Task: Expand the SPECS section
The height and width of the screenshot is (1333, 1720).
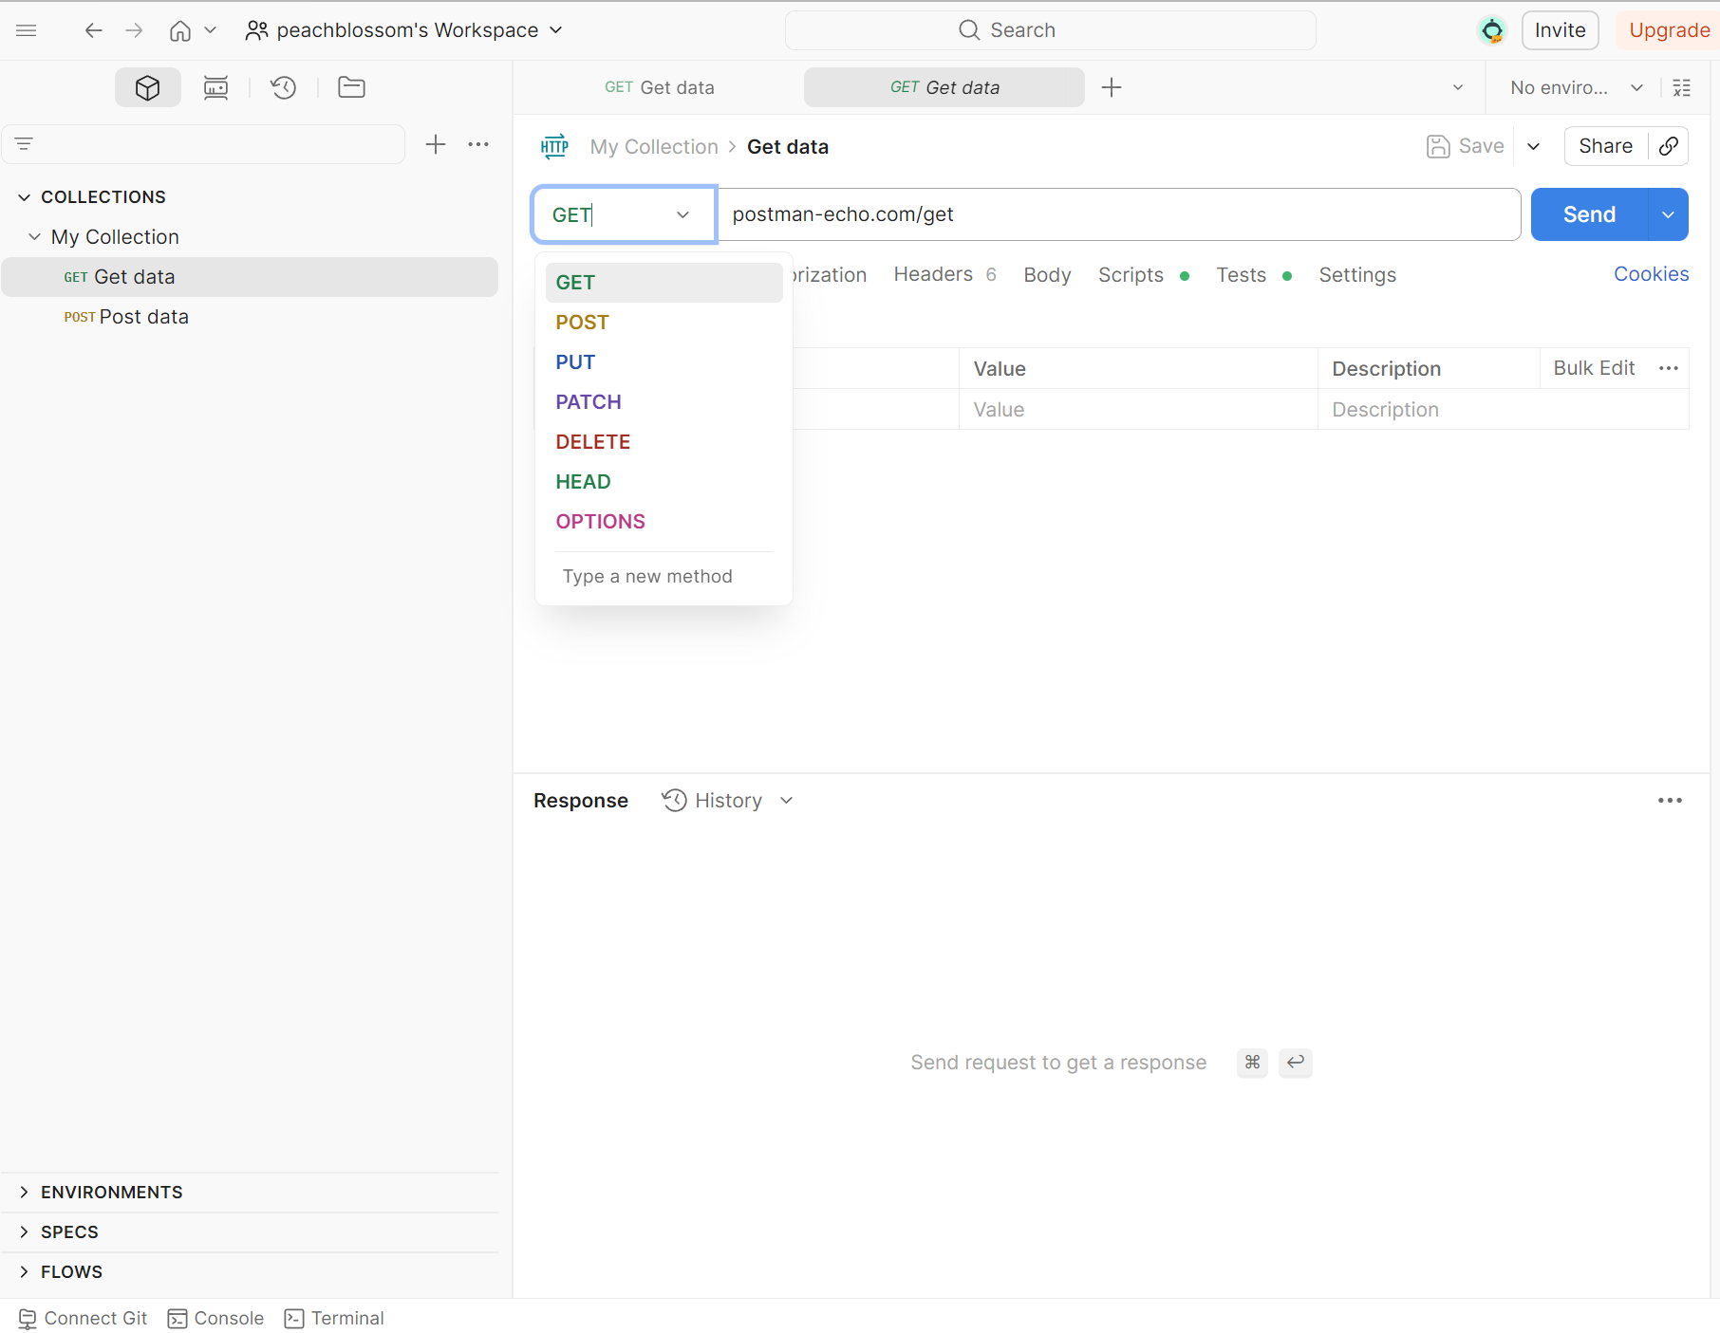Action: pyautogui.click(x=24, y=1232)
